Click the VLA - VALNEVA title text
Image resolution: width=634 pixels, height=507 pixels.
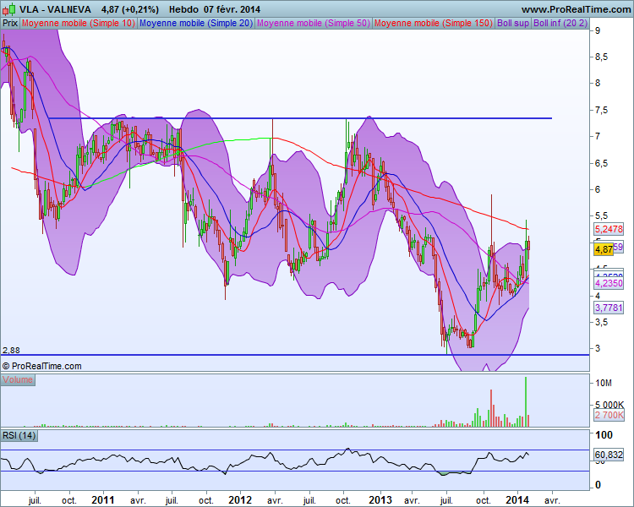(55, 9)
